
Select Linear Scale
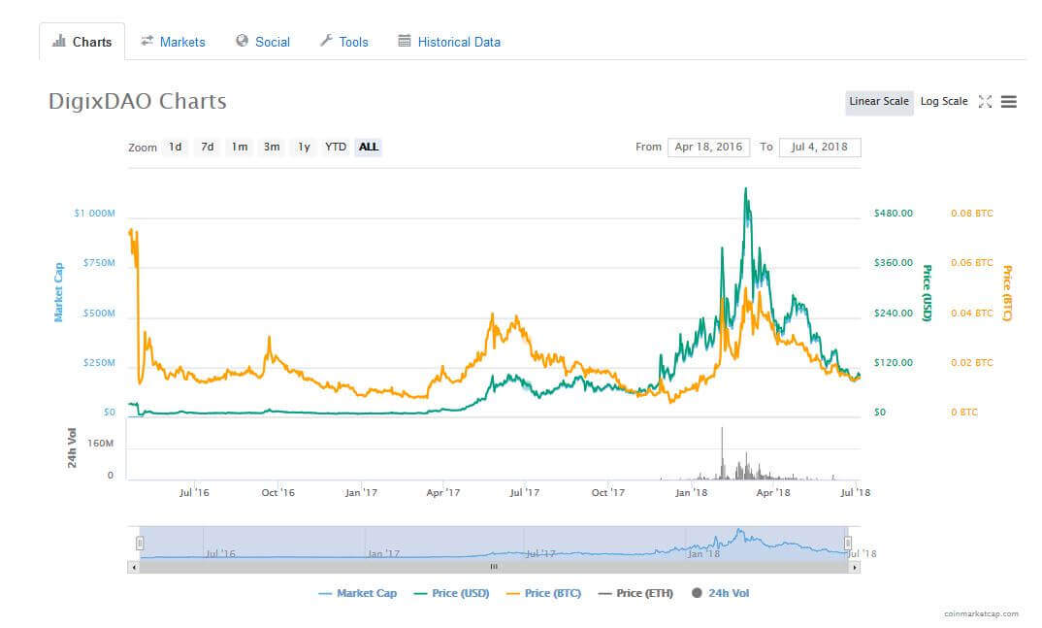tap(879, 102)
